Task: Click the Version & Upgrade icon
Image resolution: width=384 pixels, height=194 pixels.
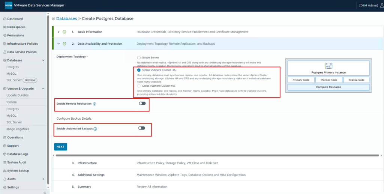Action: click(5, 89)
